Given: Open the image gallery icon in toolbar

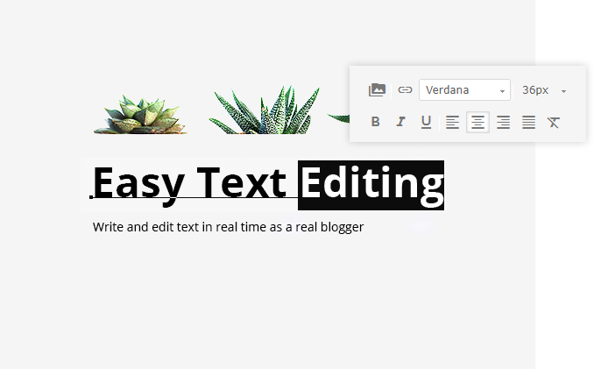Looking at the screenshot, I should pos(377,90).
